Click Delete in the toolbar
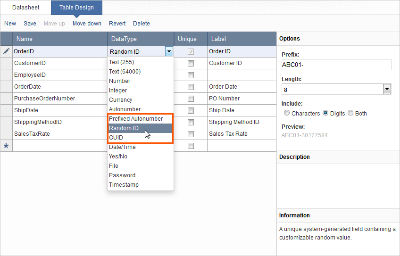This screenshot has width=400, height=256. click(x=141, y=24)
